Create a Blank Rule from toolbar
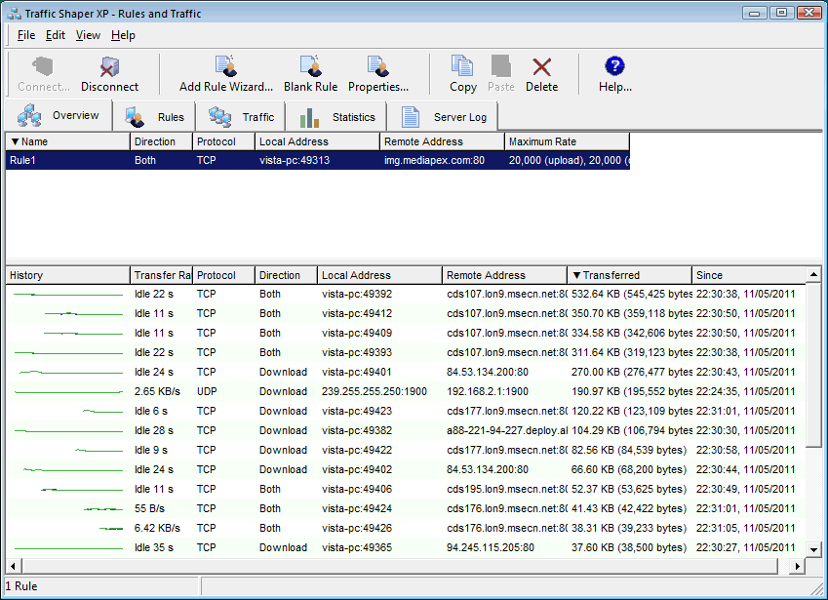 tap(310, 74)
